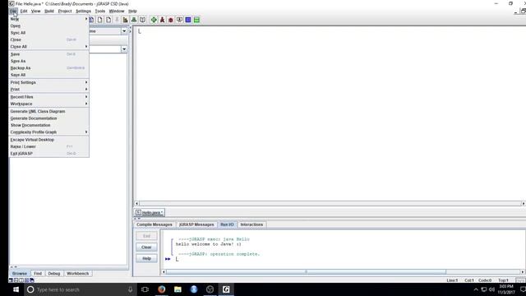Click the bar-chart complexity profile toolbar icon
The height and width of the screenshot is (296, 526).
(x=125, y=20)
